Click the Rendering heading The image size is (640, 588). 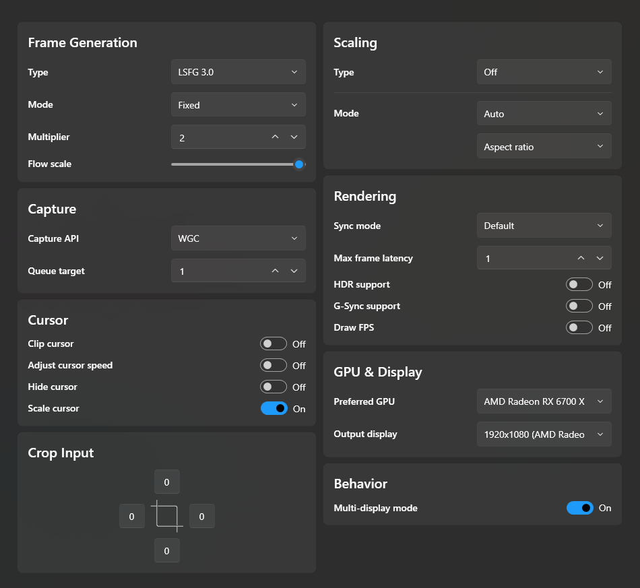click(365, 196)
